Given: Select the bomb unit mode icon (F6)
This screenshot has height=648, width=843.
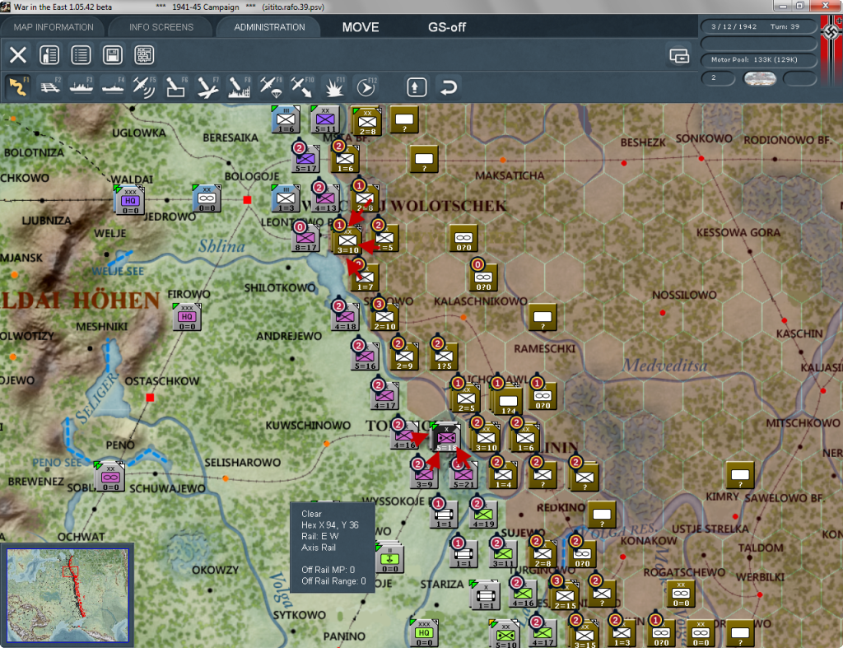Looking at the screenshot, I should (176, 86).
